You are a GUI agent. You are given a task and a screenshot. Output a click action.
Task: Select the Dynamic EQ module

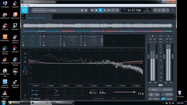pos(73,41)
